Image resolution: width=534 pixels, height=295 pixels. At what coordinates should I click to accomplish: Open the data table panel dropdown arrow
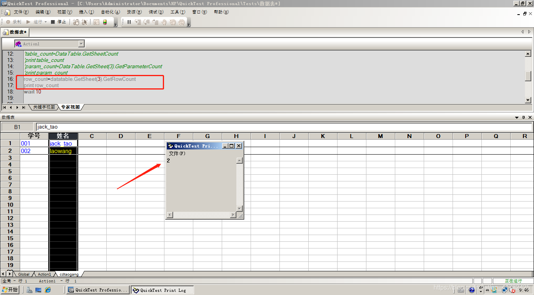(x=517, y=118)
